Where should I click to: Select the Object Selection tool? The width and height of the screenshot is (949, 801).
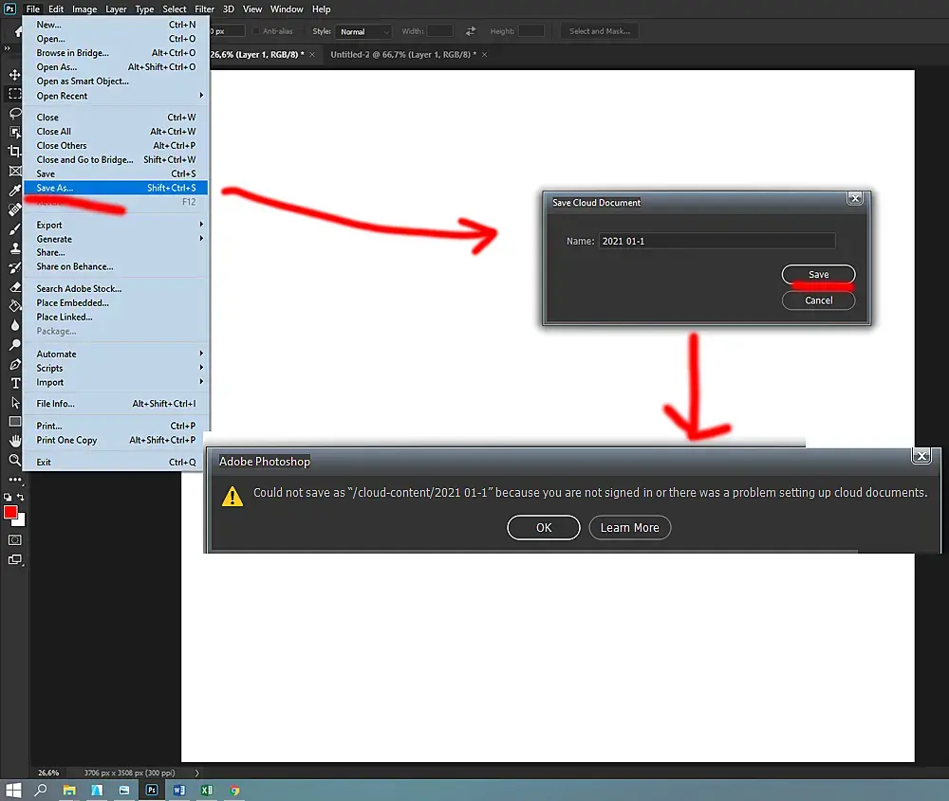14,133
